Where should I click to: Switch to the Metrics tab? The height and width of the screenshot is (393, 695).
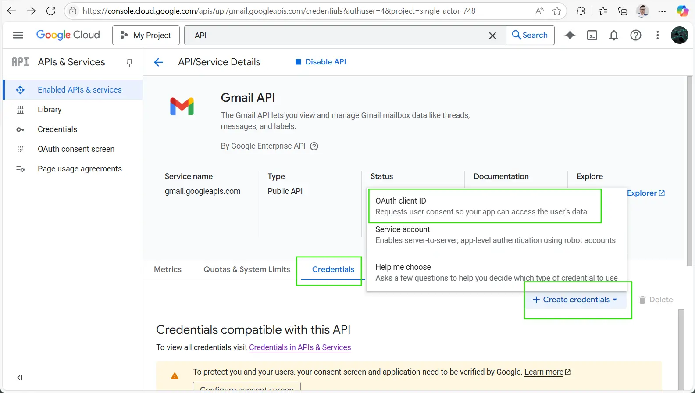(x=168, y=269)
